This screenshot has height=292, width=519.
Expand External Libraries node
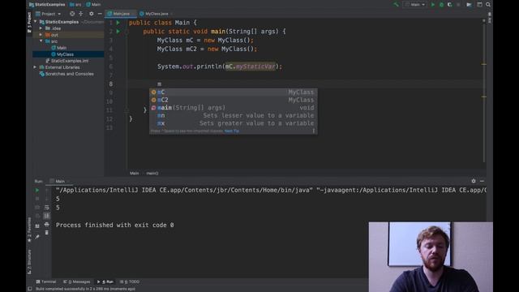(36, 67)
